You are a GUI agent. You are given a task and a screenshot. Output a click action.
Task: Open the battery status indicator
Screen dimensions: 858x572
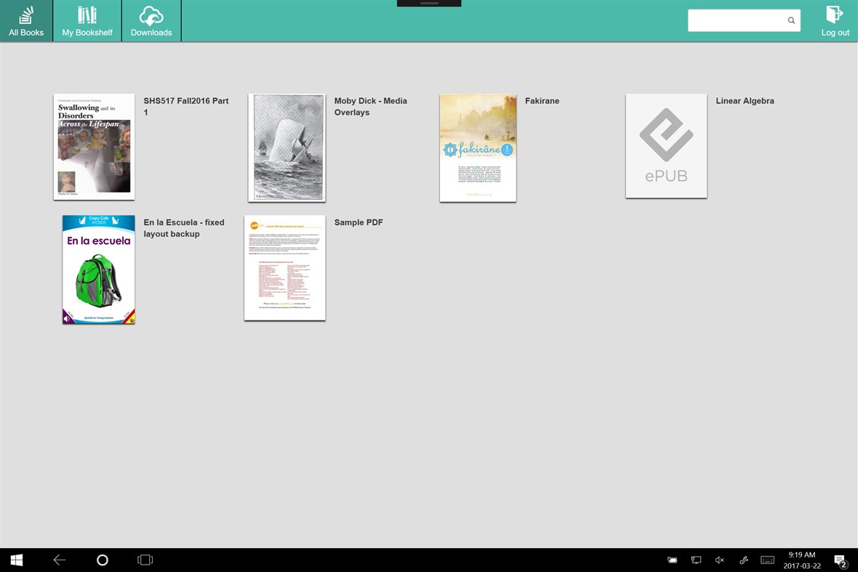tap(672, 560)
